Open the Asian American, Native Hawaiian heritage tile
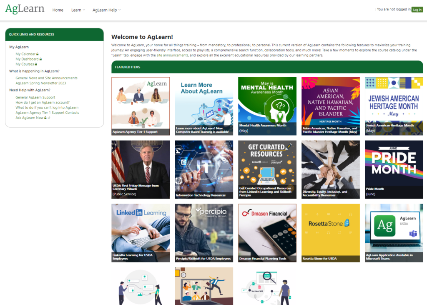The image size is (427, 305). coord(331,106)
